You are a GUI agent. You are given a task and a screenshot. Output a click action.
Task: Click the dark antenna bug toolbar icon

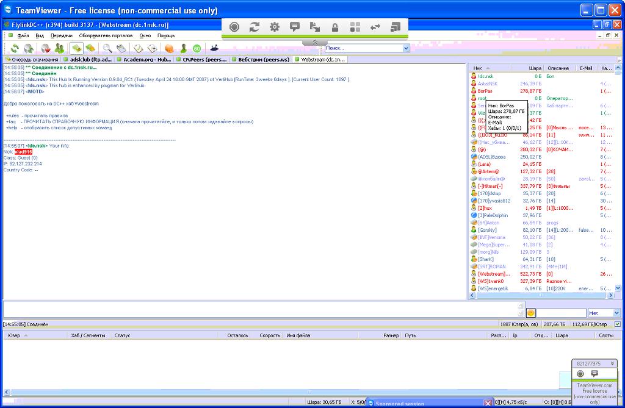(214, 48)
